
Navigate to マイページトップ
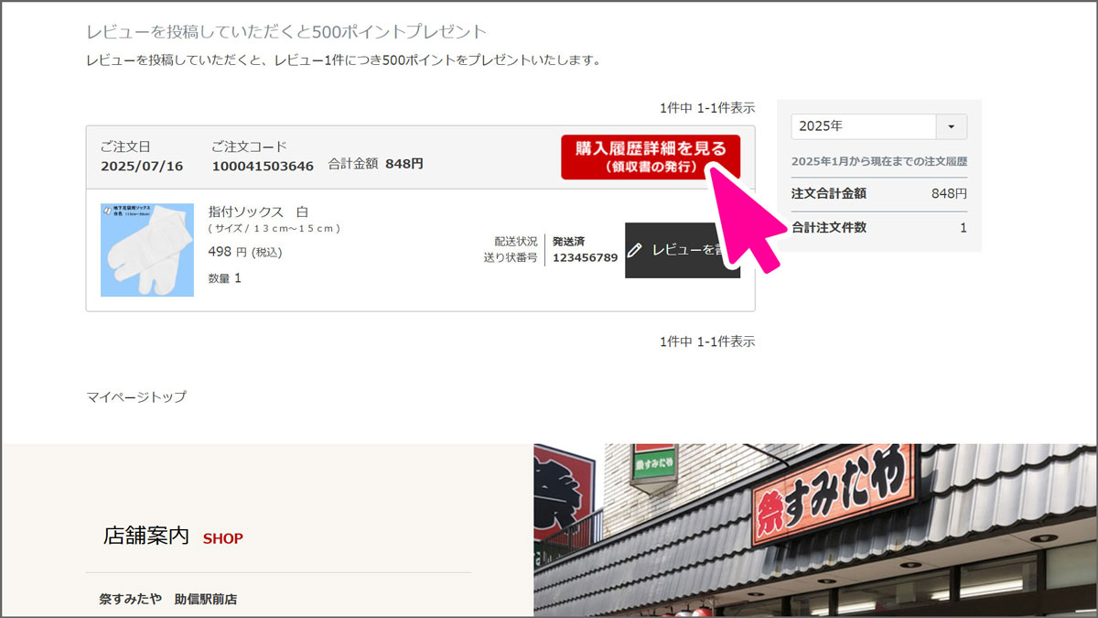click(x=135, y=397)
